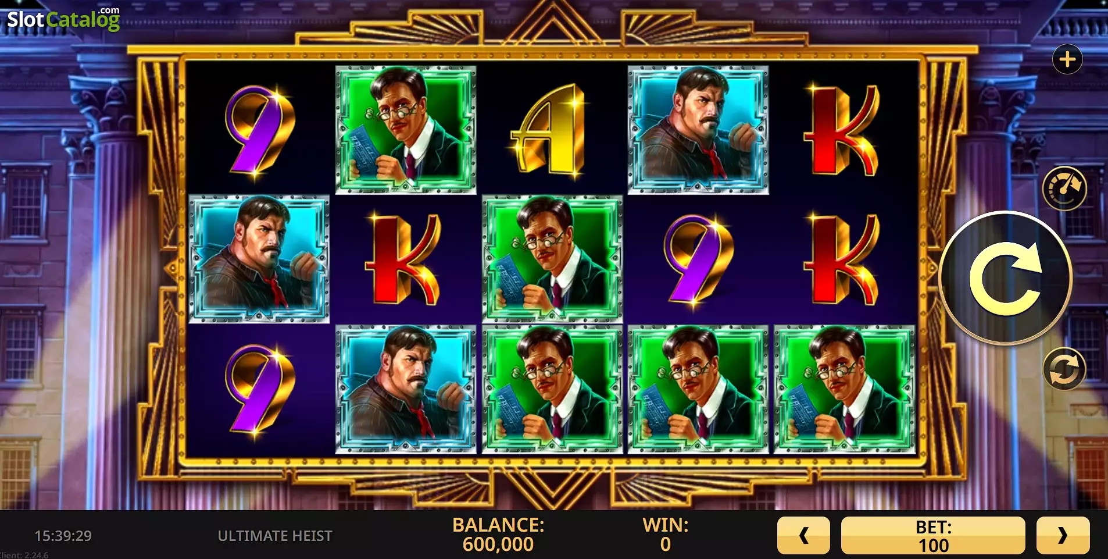Open the plus menu icon
Screen dimensions: 1108x559
[x=1067, y=59]
